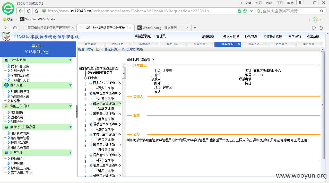Image resolution: width=329 pixels, height=183 pixels.
Task: Open 增加第三方用户 sidebar item
Action: [21, 168]
